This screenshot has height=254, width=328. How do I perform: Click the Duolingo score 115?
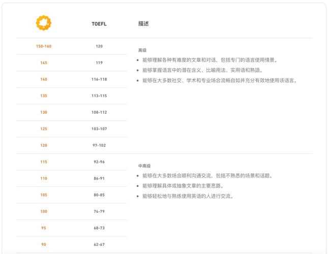(x=44, y=162)
